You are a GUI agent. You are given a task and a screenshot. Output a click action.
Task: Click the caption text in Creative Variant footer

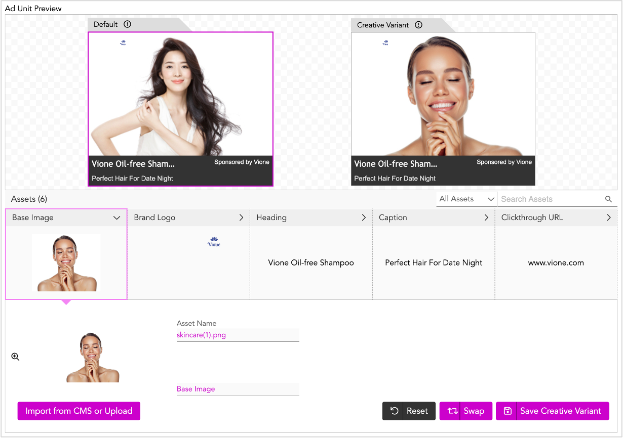point(395,179)
